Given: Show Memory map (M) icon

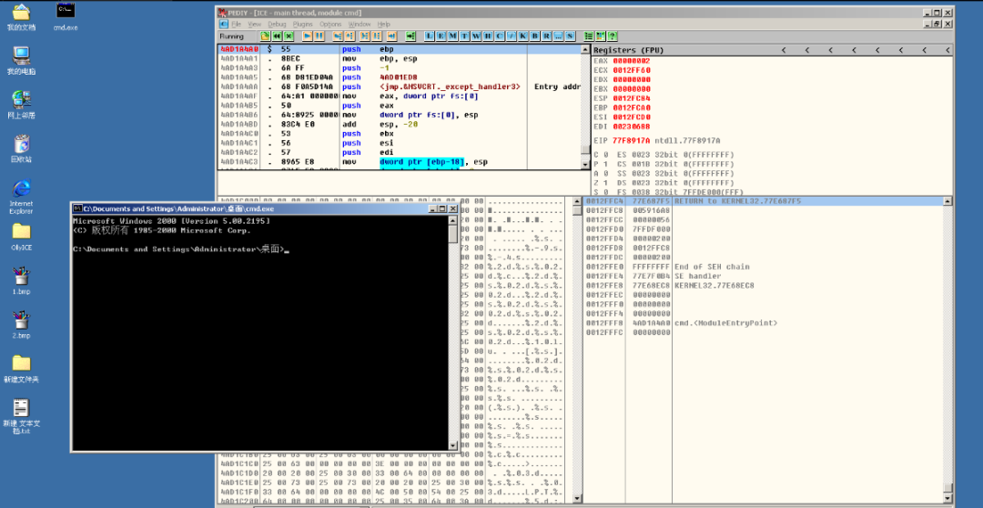Looking at the screenshot, I should pos(452,36).
